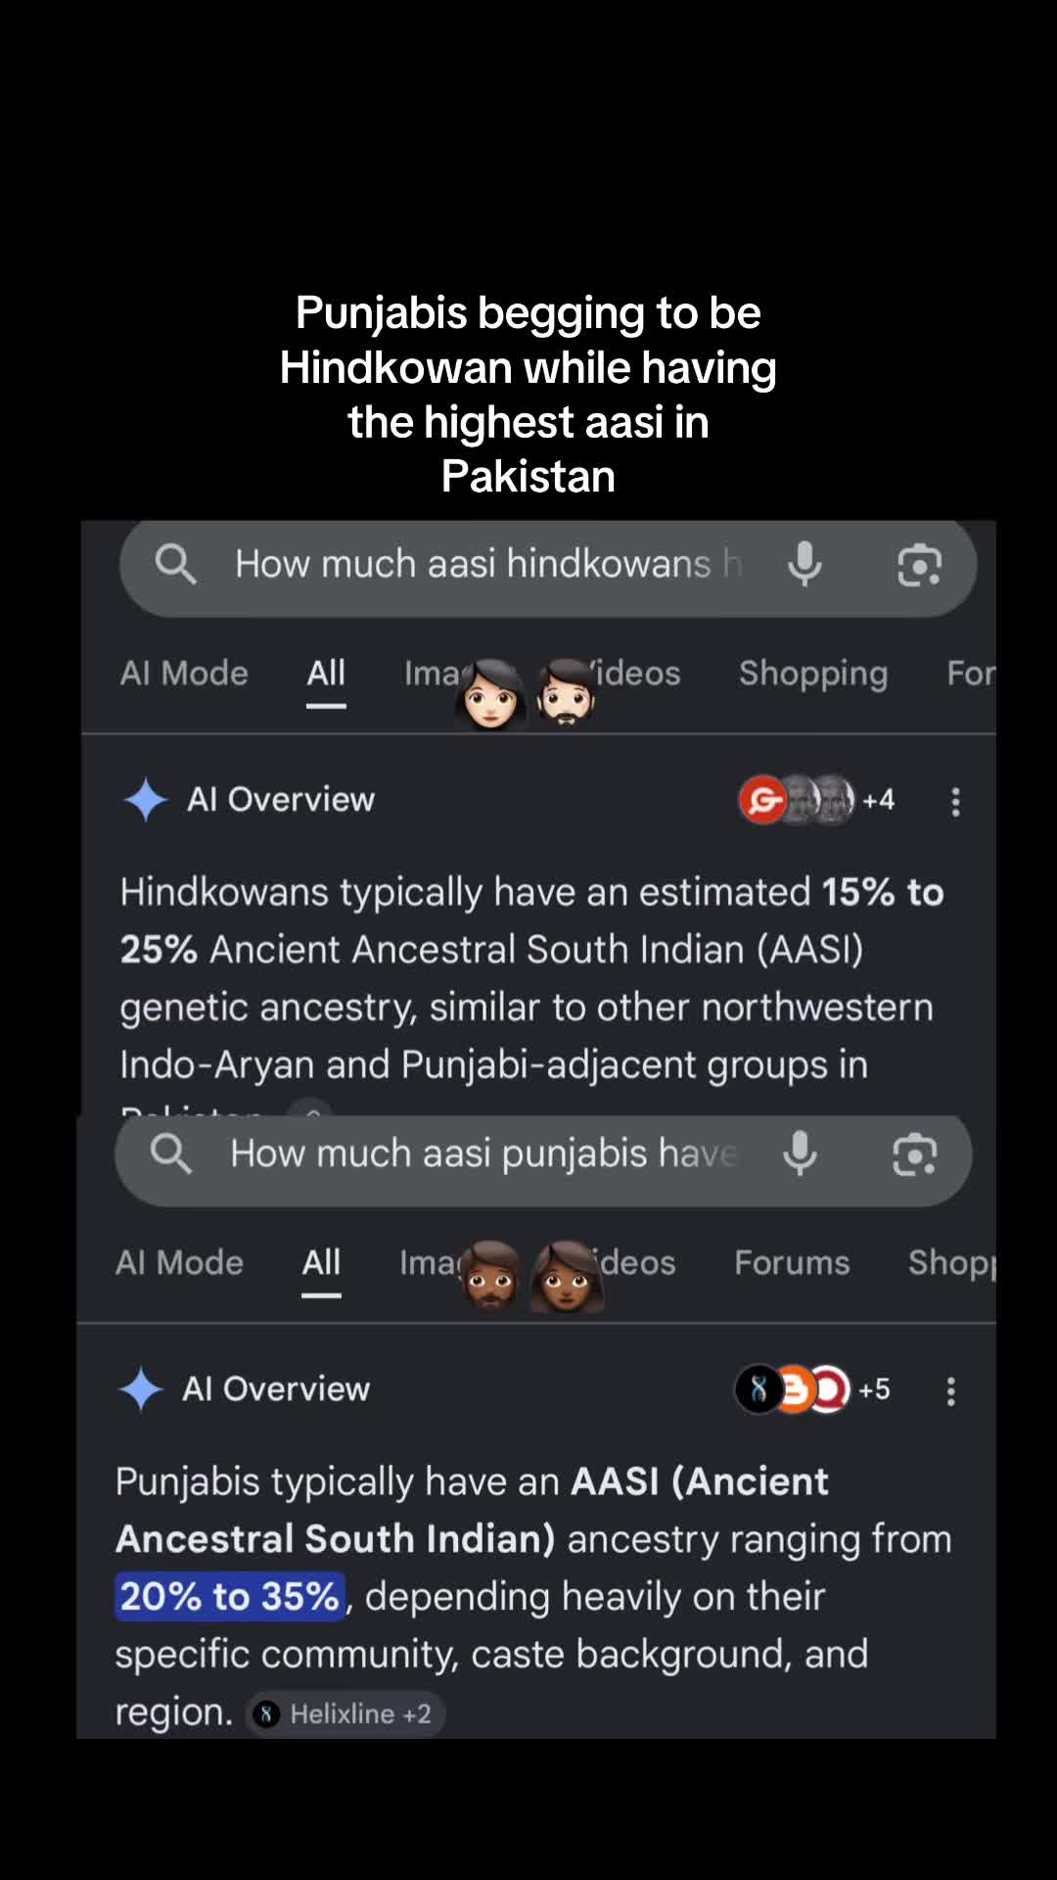Click the sparkle icon beside first AI Overview
Viewport: 1057px width, 1880px height.
[146, 800]
